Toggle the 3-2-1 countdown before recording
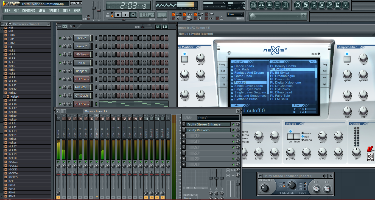The image size is (375, 200). pyautogui.click(x=189, y=14)
